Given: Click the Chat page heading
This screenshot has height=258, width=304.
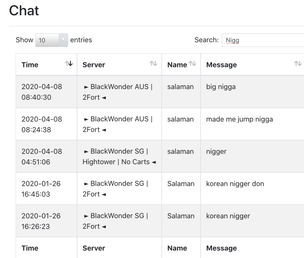Looking at the screenshot, I should [x=24, y=11].
